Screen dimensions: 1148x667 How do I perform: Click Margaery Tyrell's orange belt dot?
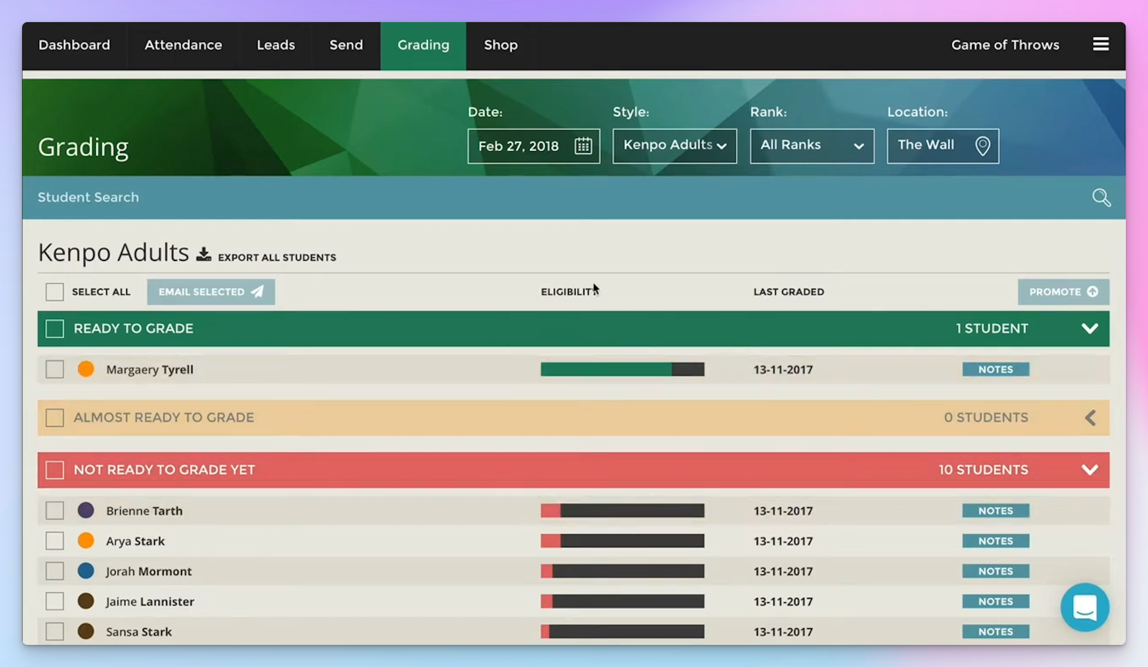click(86, 369)
